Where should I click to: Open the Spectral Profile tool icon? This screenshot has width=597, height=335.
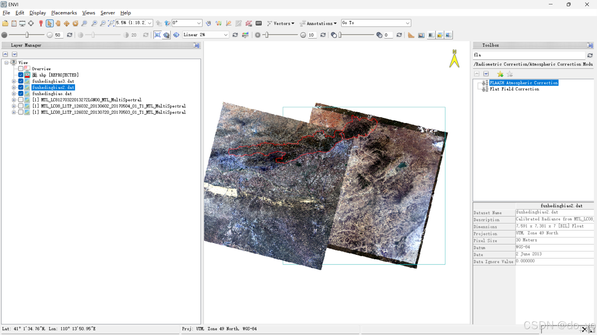219,23
